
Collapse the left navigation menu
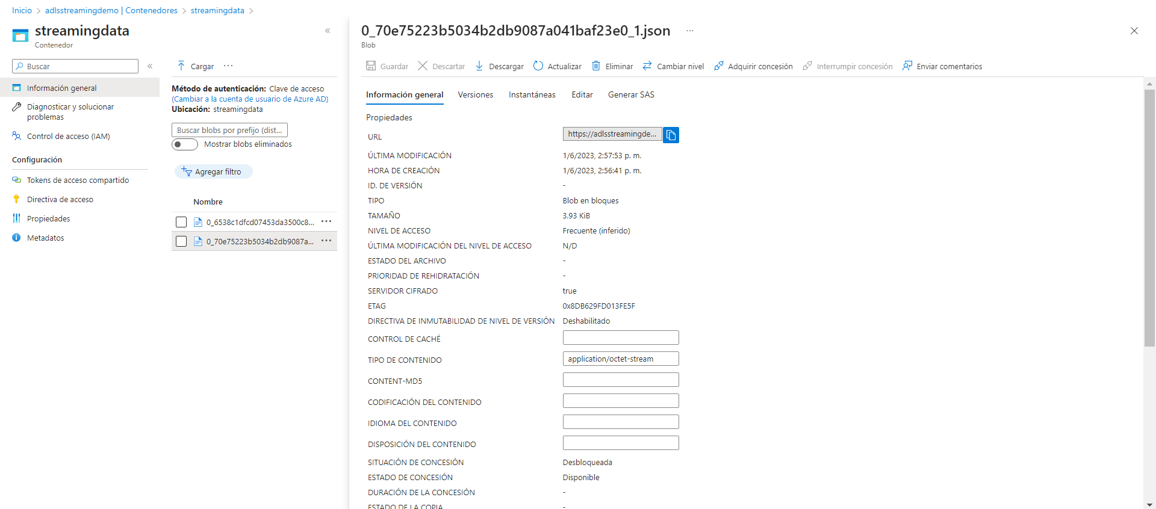coord(150,66)
